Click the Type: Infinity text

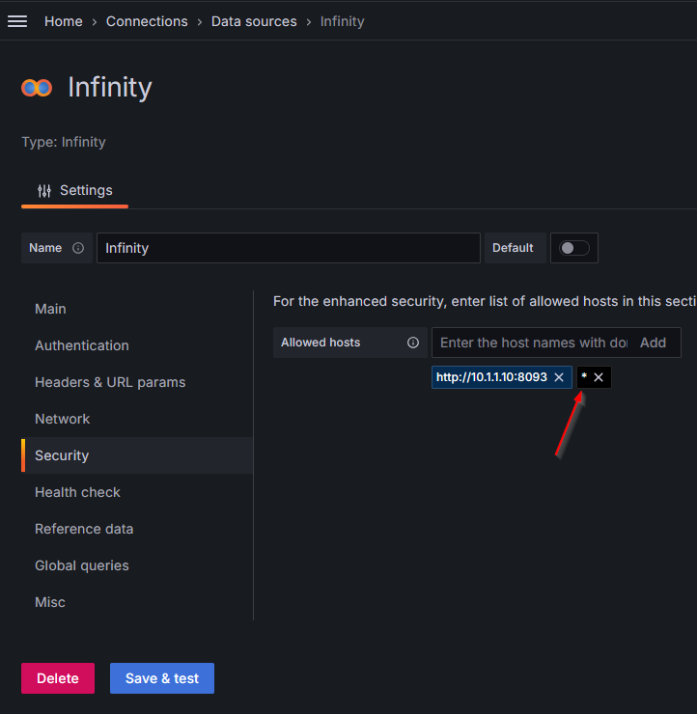pos(64,142)
